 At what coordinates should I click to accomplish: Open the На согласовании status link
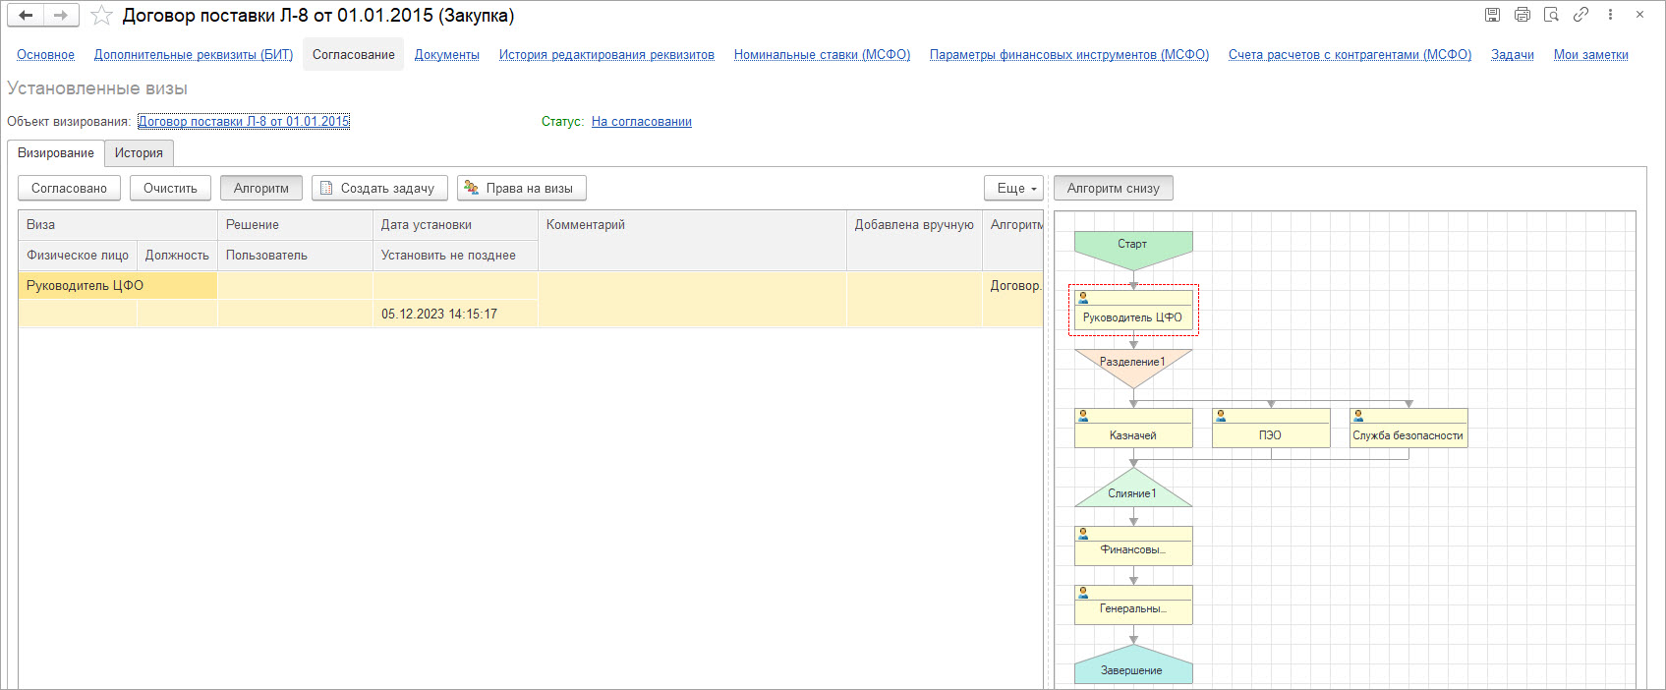tap(641, 122)
